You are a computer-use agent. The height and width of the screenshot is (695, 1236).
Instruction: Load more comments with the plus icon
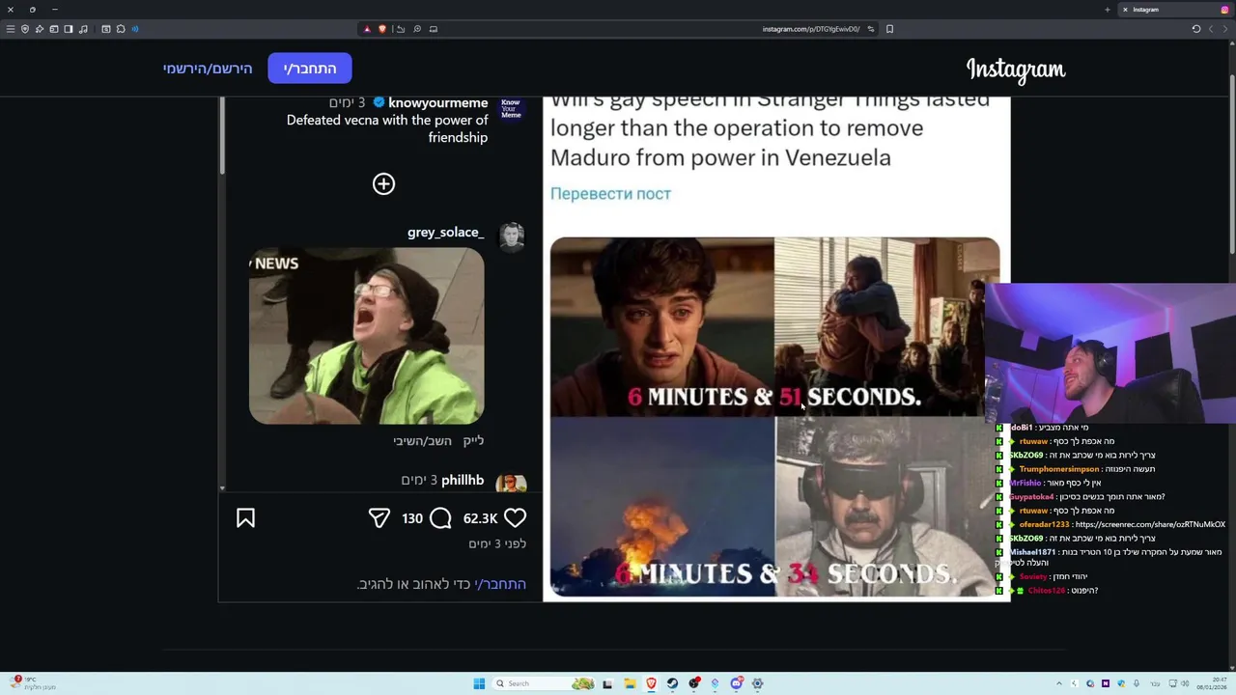(x=383, y=184)
